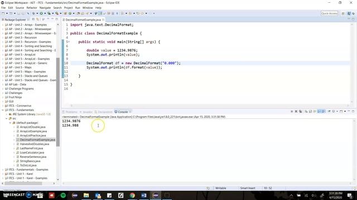Click the Quick Access search field

(x=329, y=13)
